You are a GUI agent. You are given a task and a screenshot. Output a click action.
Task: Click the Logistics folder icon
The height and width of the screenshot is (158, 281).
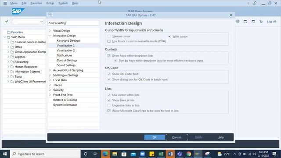pyautogui.click(x=12, y=57)
